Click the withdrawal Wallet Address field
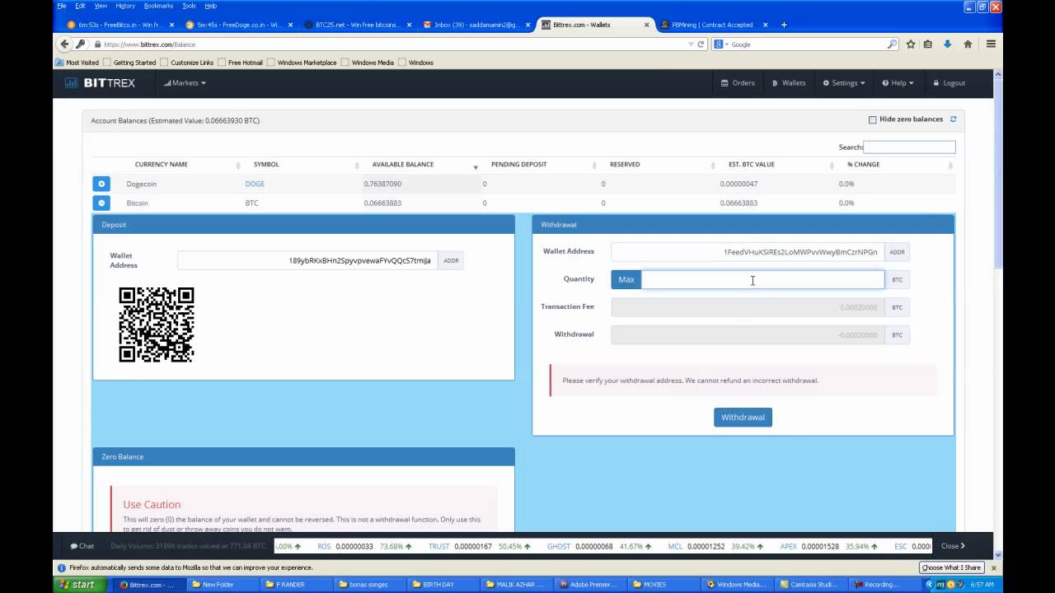Screen dimensions: 1055x593 tap(747, 252)
